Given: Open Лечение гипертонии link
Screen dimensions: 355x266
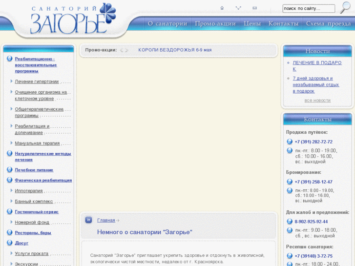Looking at the screenshot, I should 37,82.
